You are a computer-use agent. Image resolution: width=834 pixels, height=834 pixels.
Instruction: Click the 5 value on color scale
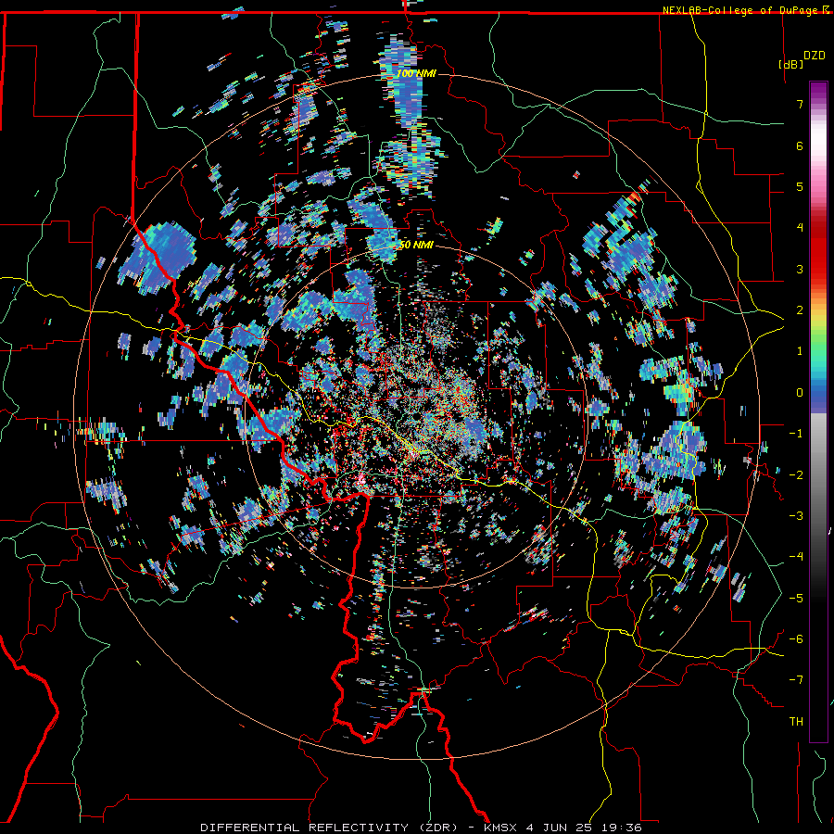point(800,186)
